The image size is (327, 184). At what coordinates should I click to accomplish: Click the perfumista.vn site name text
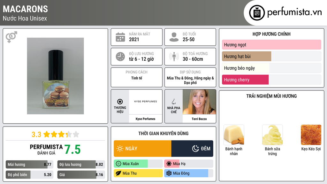pyautogui.click(x=294, y=12)
